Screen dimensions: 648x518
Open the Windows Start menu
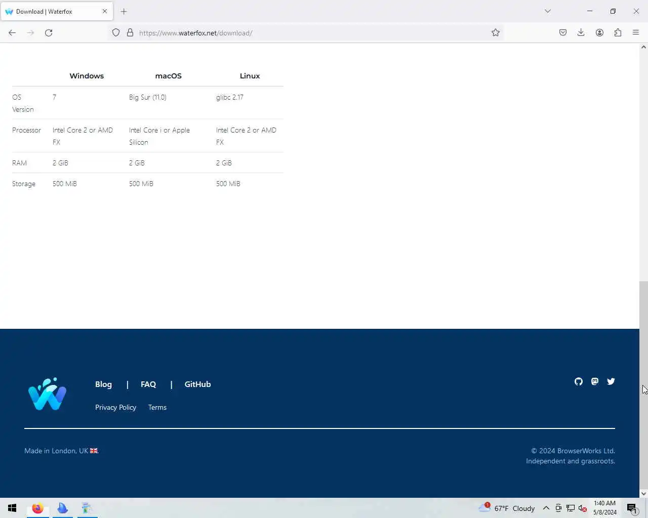[12, 508]
